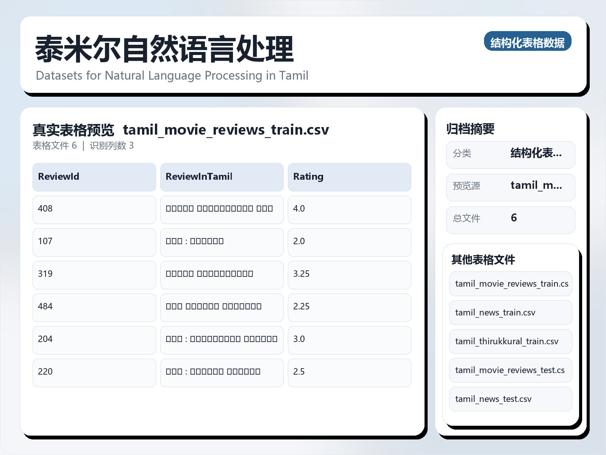Click tamil_movie_reviews_train.cs at the list top
The height and width of the screenshot is (455, 606).
[510, 284]
